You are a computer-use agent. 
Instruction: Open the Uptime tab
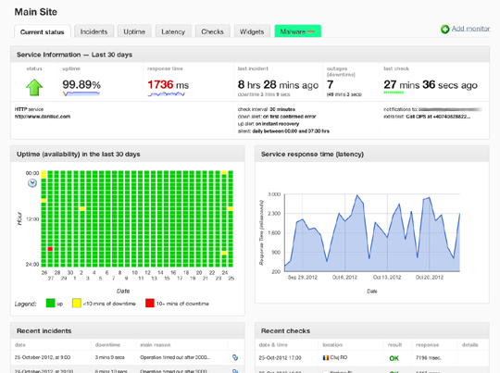(x=134, y=31)
